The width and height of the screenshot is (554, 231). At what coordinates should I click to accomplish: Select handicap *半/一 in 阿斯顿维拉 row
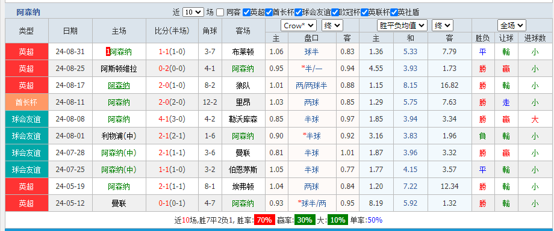coord(312,69)
